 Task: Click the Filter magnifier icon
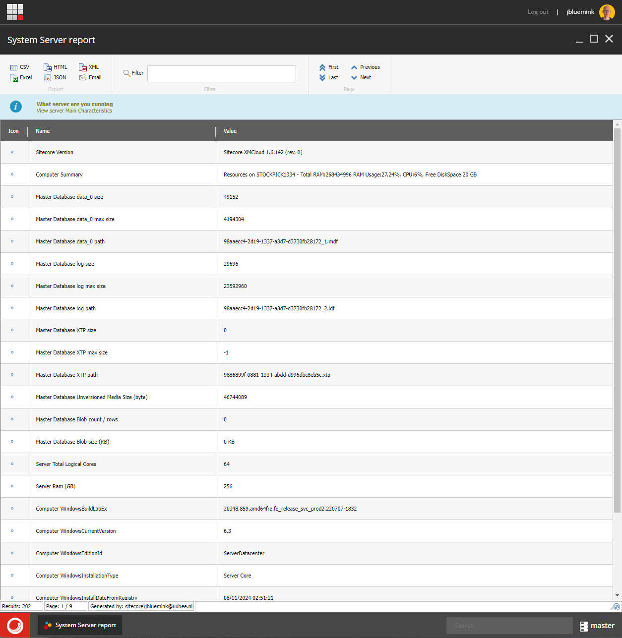click(127, 73)
